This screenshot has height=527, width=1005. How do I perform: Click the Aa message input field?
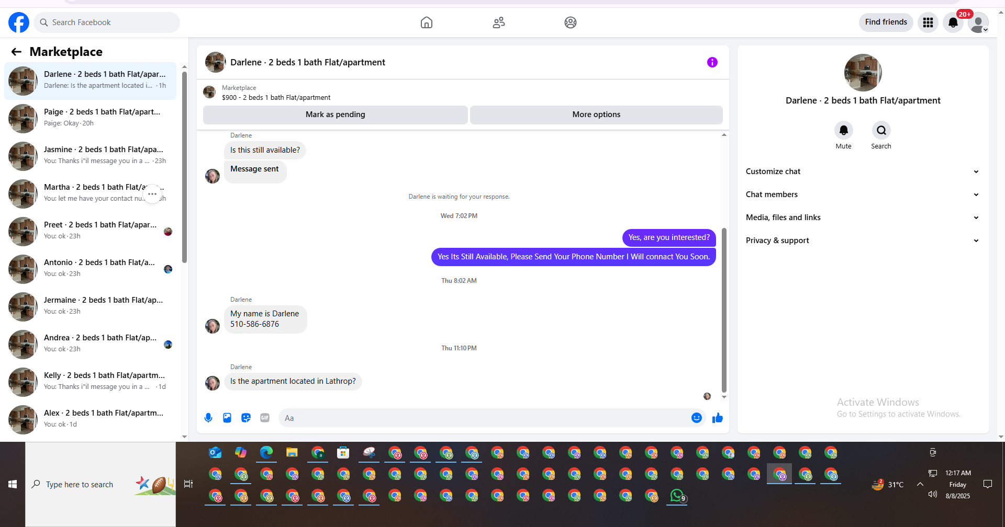click(484, 418)
